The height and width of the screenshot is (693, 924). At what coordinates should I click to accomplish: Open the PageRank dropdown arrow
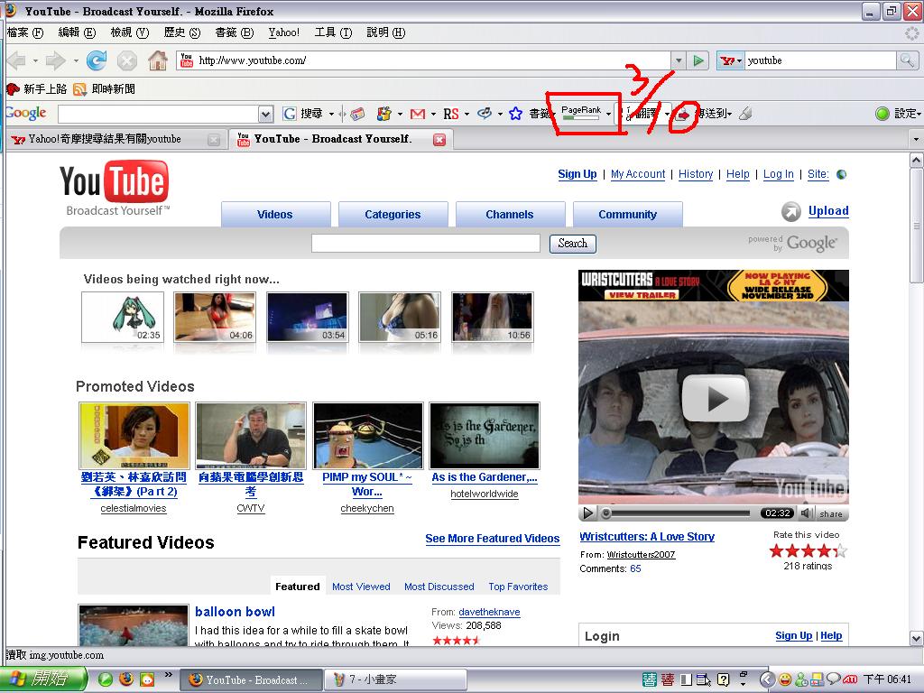608,114
